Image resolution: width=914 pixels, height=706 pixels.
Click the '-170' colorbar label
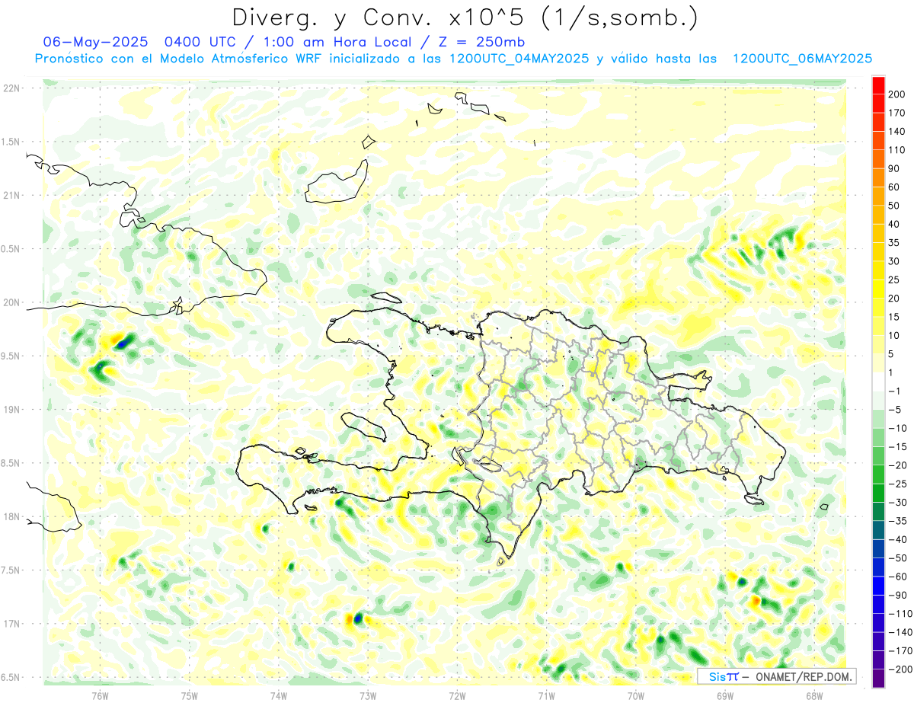point(899,650)
